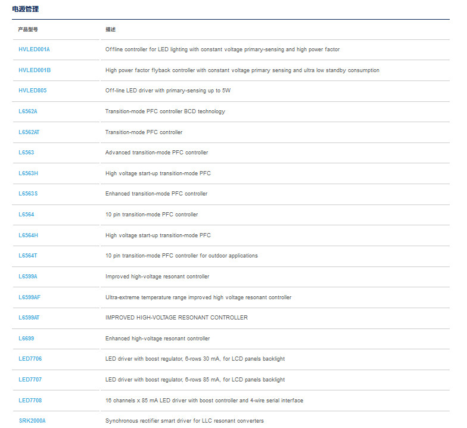Follow the LED7706 product link
This screenshot has height=428, width=467.
pos(30,359)
